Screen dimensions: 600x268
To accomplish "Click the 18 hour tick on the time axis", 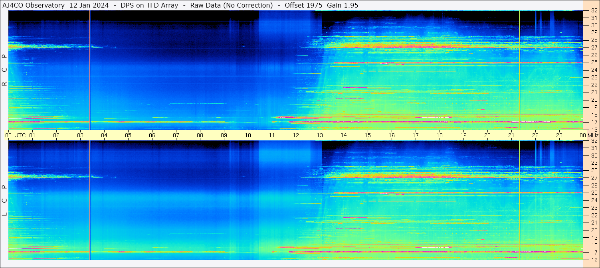I will pos(440,135).
